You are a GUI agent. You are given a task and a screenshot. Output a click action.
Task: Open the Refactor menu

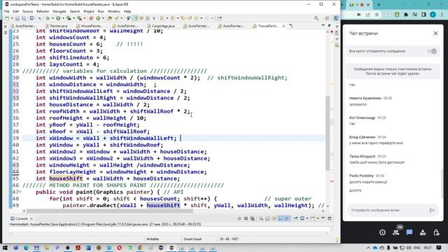point(43,11)
